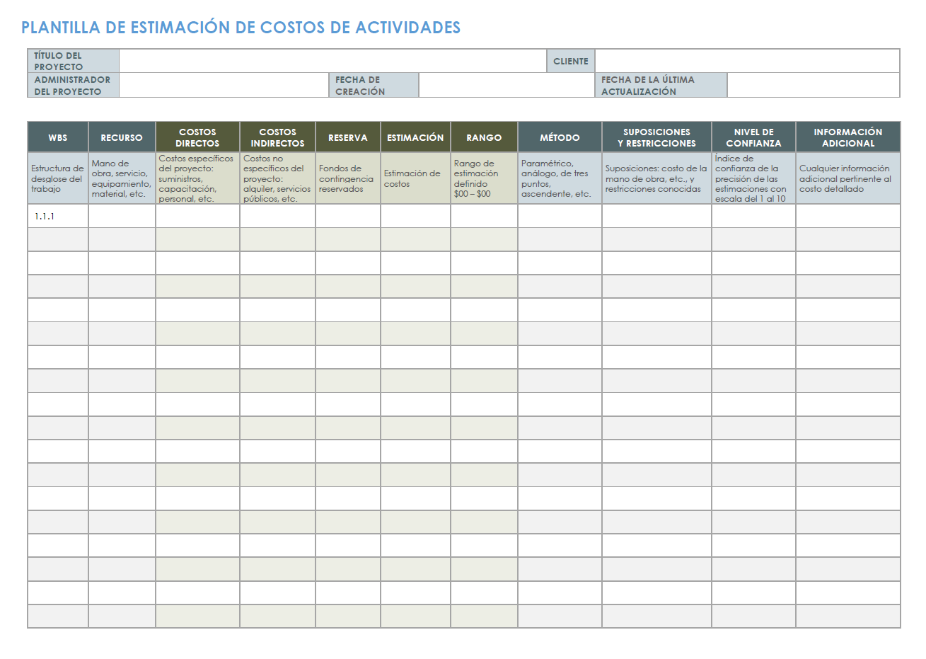This screenshot has width=926, height=659.
Task: Select the 'Cualquier información adicional pertinente' cell
Action: pyautogui.click(x=847, y=178)
